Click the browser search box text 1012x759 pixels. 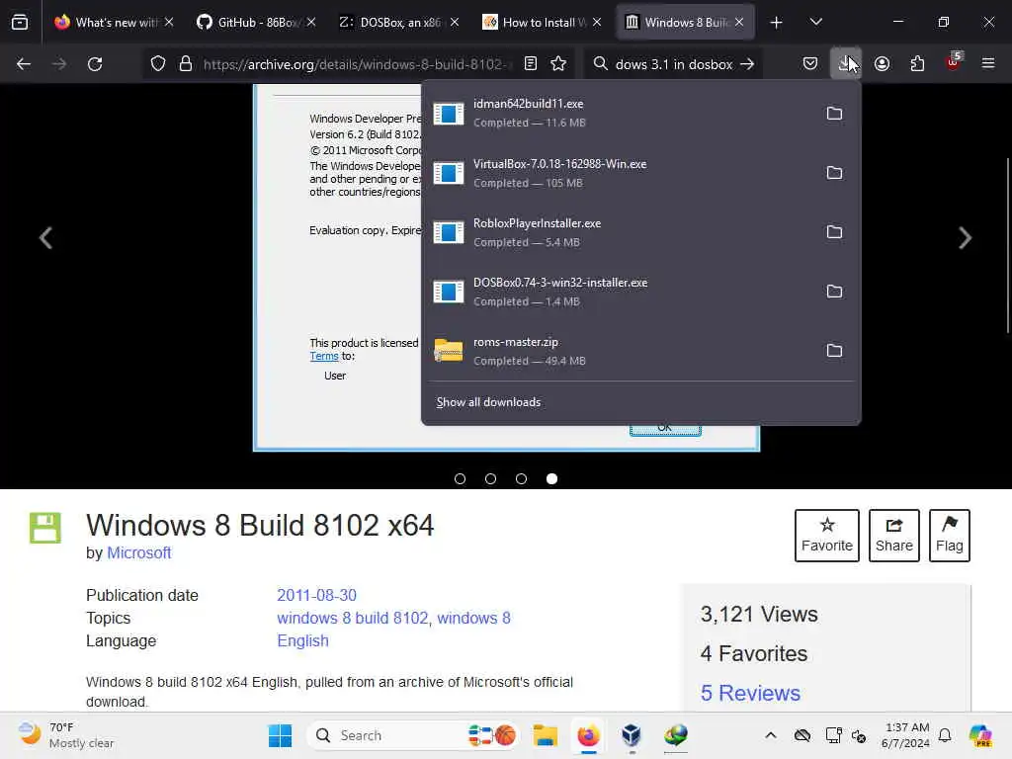pyautogui.click(x=674, y=64)
